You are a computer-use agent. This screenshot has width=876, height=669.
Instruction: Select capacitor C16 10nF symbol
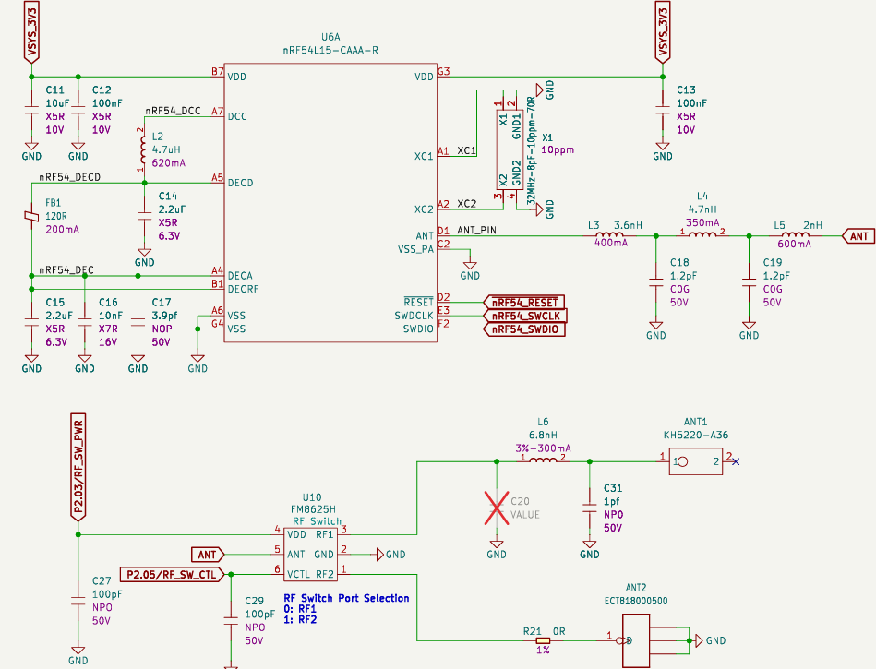coord(85,322)
